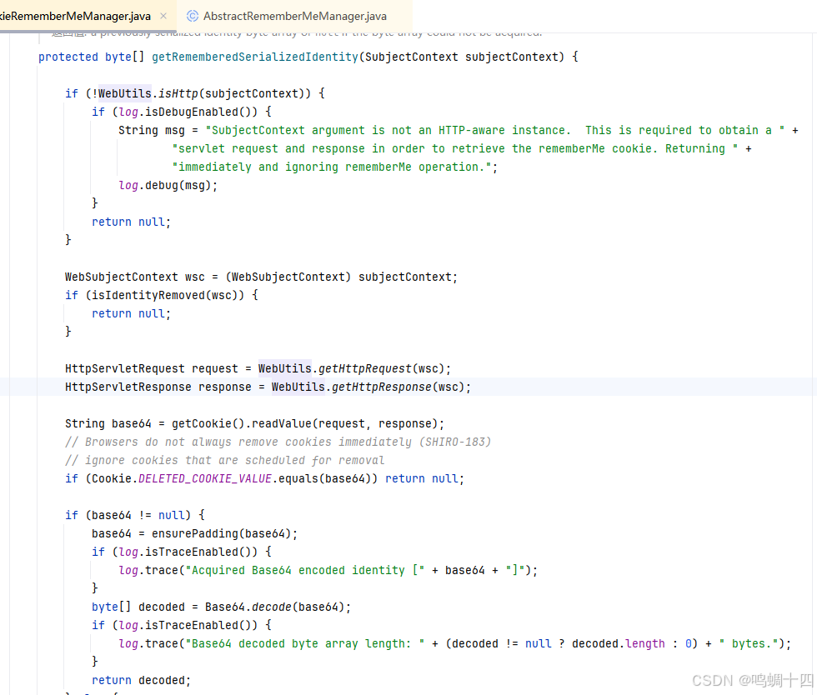Click comment mentioning SHIRO-183
Screen dimensions: 817x695
(x=278, y=442)
